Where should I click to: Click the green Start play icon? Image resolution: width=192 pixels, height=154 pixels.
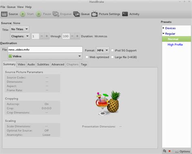coord(23,14)
